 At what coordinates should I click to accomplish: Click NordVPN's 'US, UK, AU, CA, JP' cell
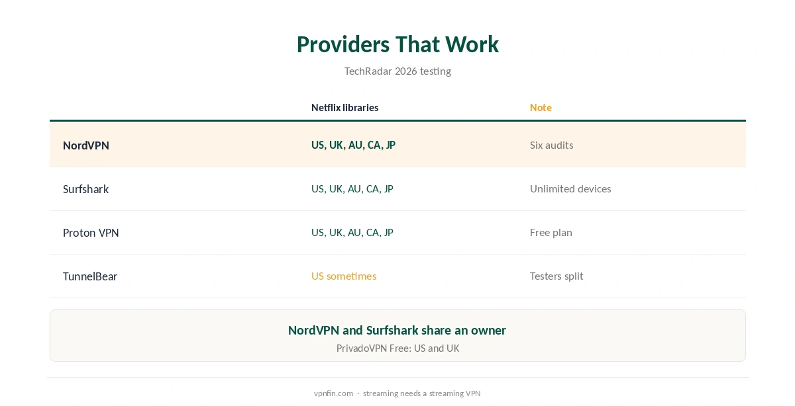click(353, 145)
